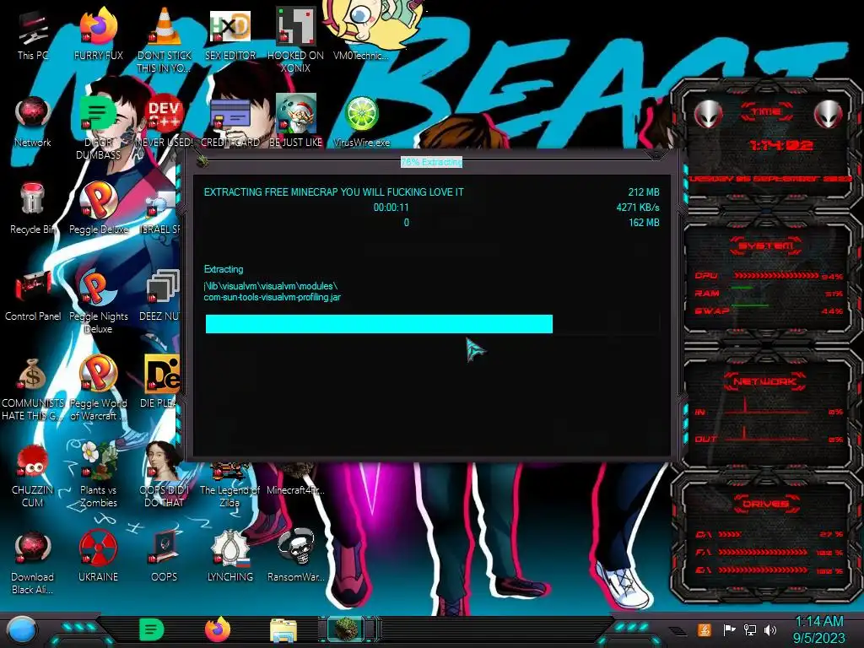Click the elapsed time 00:00:11
864x648 pixels.
coord(391,208)
